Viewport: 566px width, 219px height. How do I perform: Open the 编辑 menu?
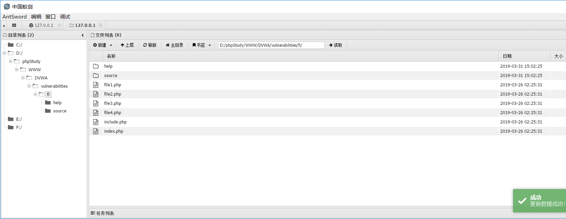[x=36, y=17]
